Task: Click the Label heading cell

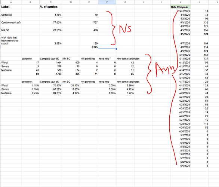Action: click(11, 7)
